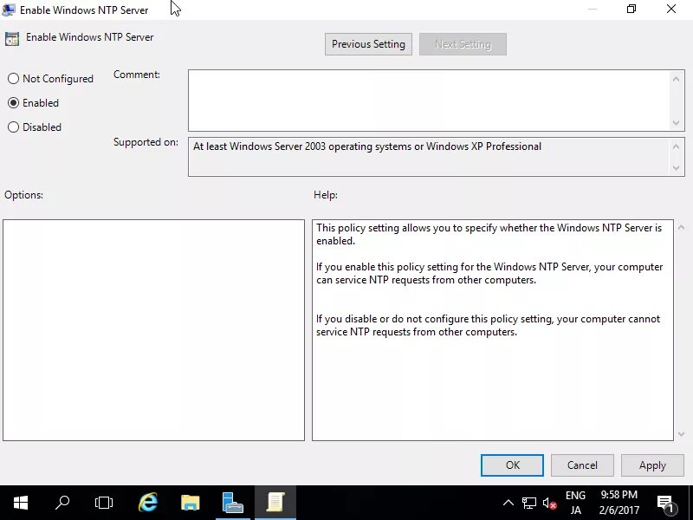693x520 pixels.
Task: Click the Comment box scroll down arrow
Action: click(676, 122)
